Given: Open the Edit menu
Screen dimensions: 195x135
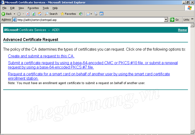Looking at the screenshot, I should click(12, 8).
